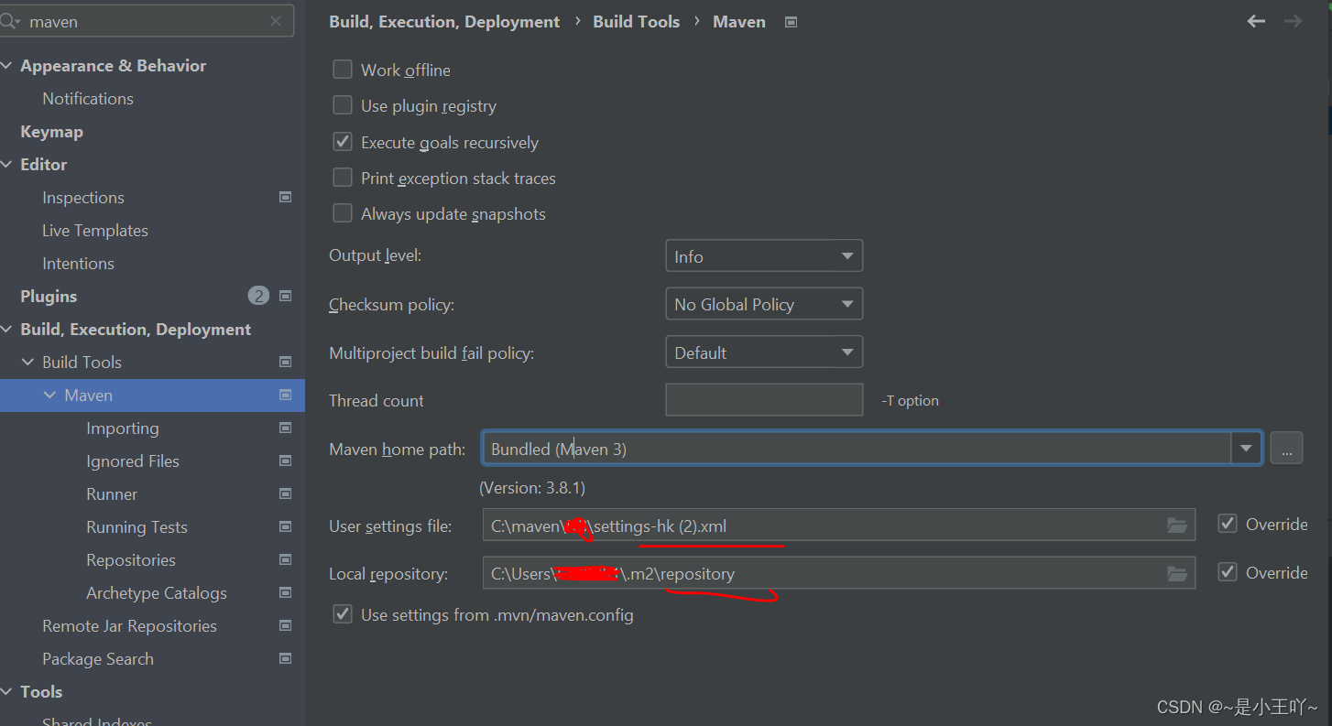Screen dimensions: 1332x726
Task: Collapse Build, Execution, Deployment section
Action: point(7,330)
